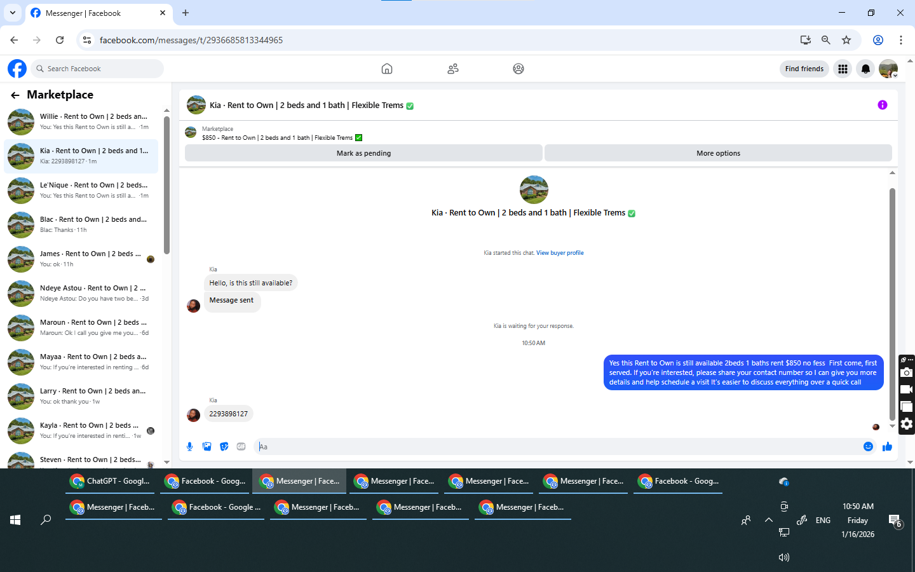Viewport: 915px width, 572px height.
Task: Click the Facebook logo icon
Action: 17,69
